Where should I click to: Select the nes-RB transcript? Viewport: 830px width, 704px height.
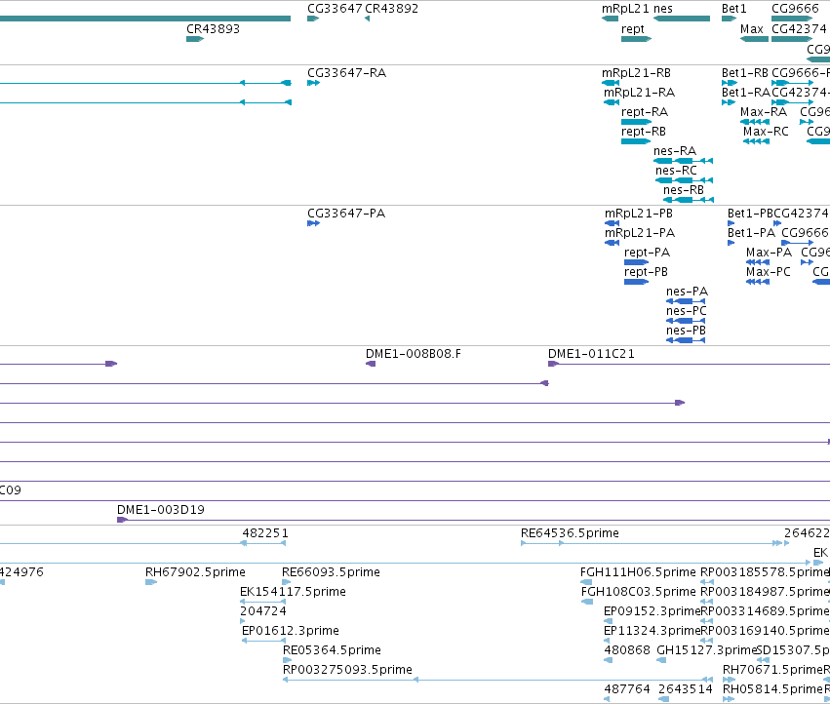click(x=689, y=200)
